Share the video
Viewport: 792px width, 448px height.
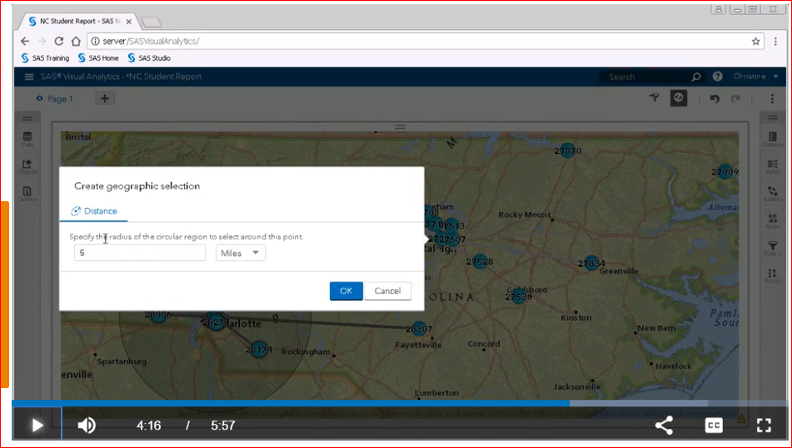pyautogui.click(x=664, y=426)
